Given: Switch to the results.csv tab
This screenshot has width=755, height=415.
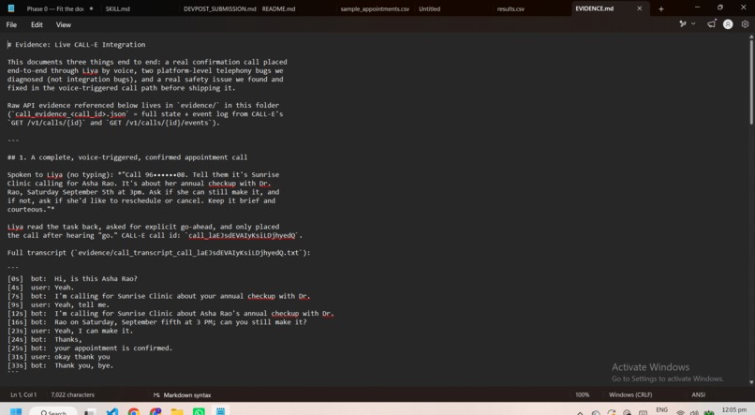Looking at the screenshot, I should tap(511, 8).
